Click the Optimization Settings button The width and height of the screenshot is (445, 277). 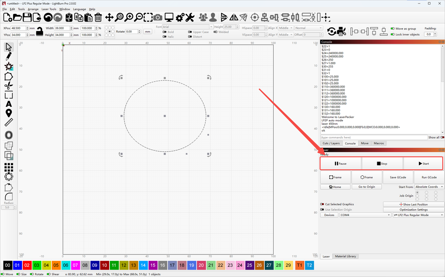pos(413,209)
